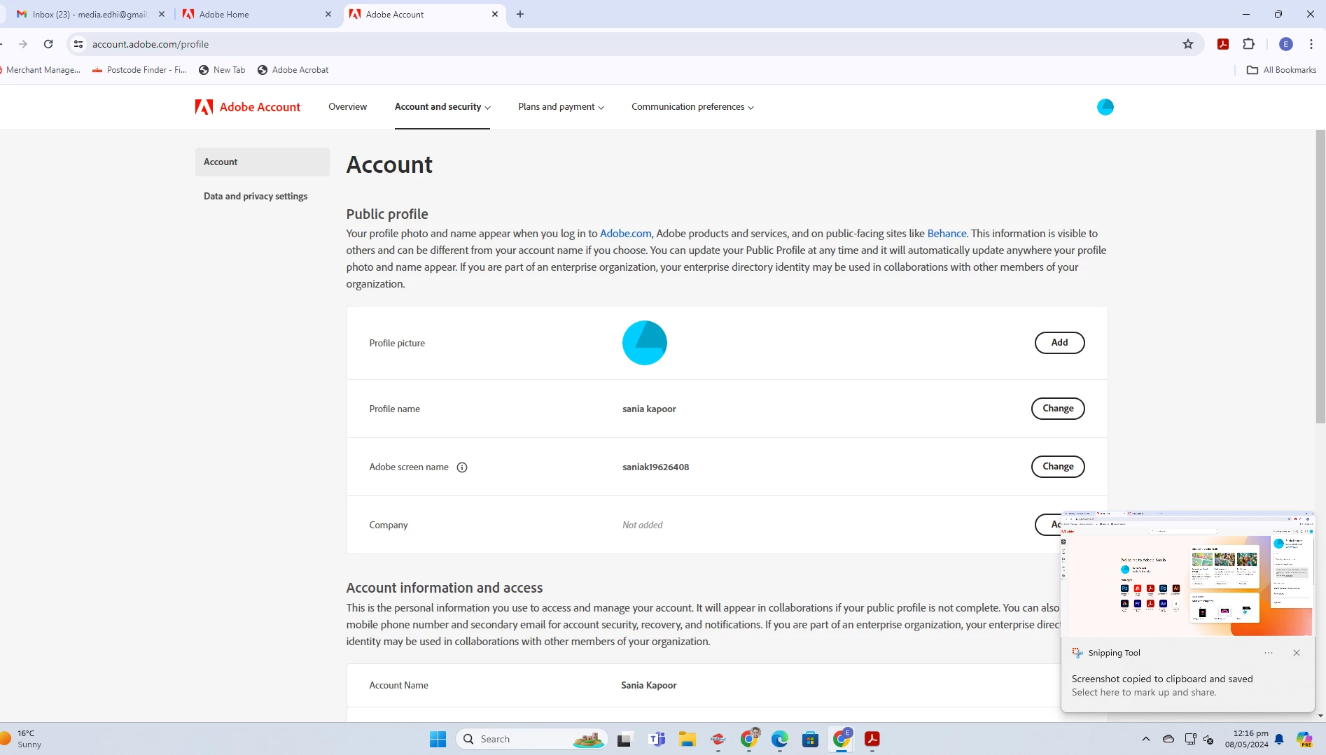Viewport: 1326px width, 755px height.
Task: Open the Merchant Manage bookmark
Action: click(41, 70)
